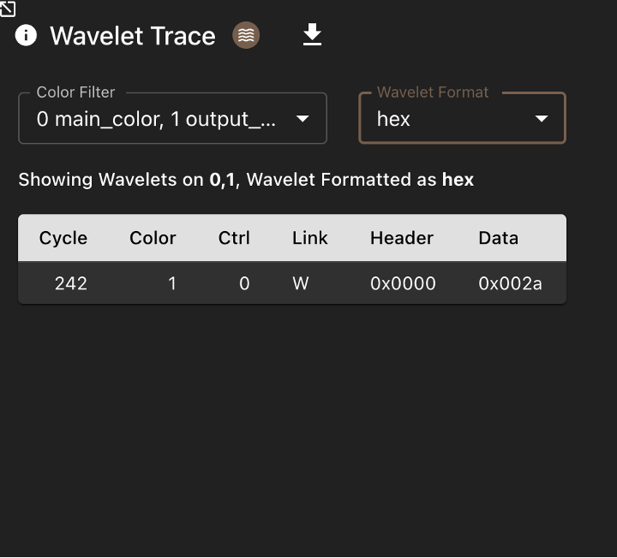Click the Link column header
This screenshot has height=558, width=617.
310,238
